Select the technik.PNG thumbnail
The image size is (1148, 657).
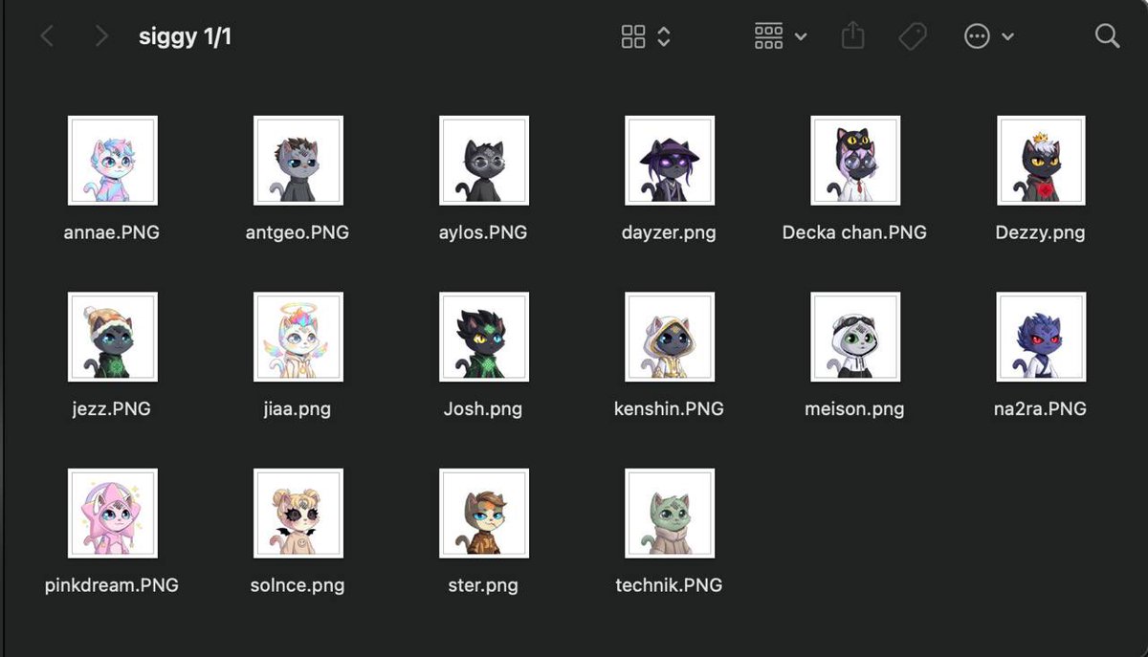(x=670, y=514)
